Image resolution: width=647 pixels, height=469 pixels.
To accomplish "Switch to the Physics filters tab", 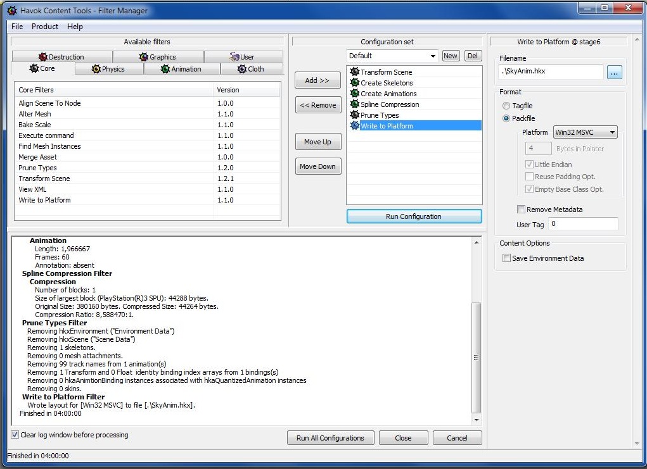I will (x=109, y=69).
